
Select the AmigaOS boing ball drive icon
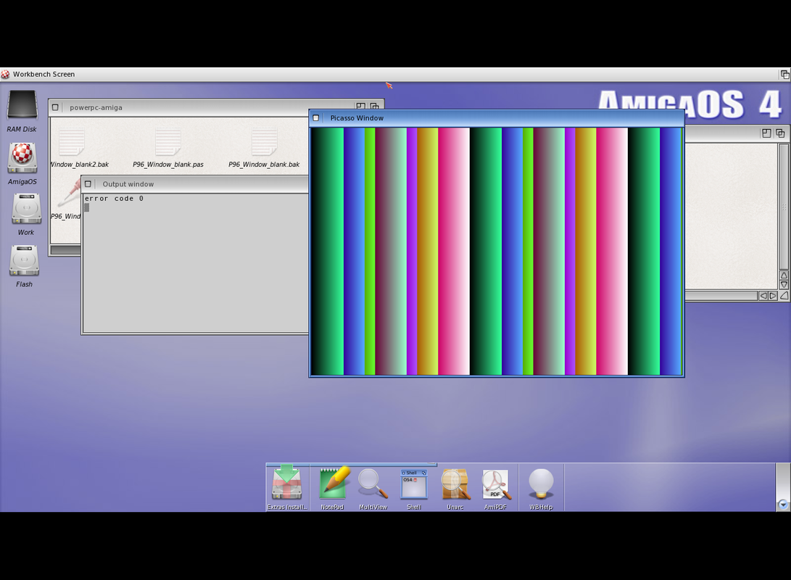pyautogui.click(x=22, y=158)
